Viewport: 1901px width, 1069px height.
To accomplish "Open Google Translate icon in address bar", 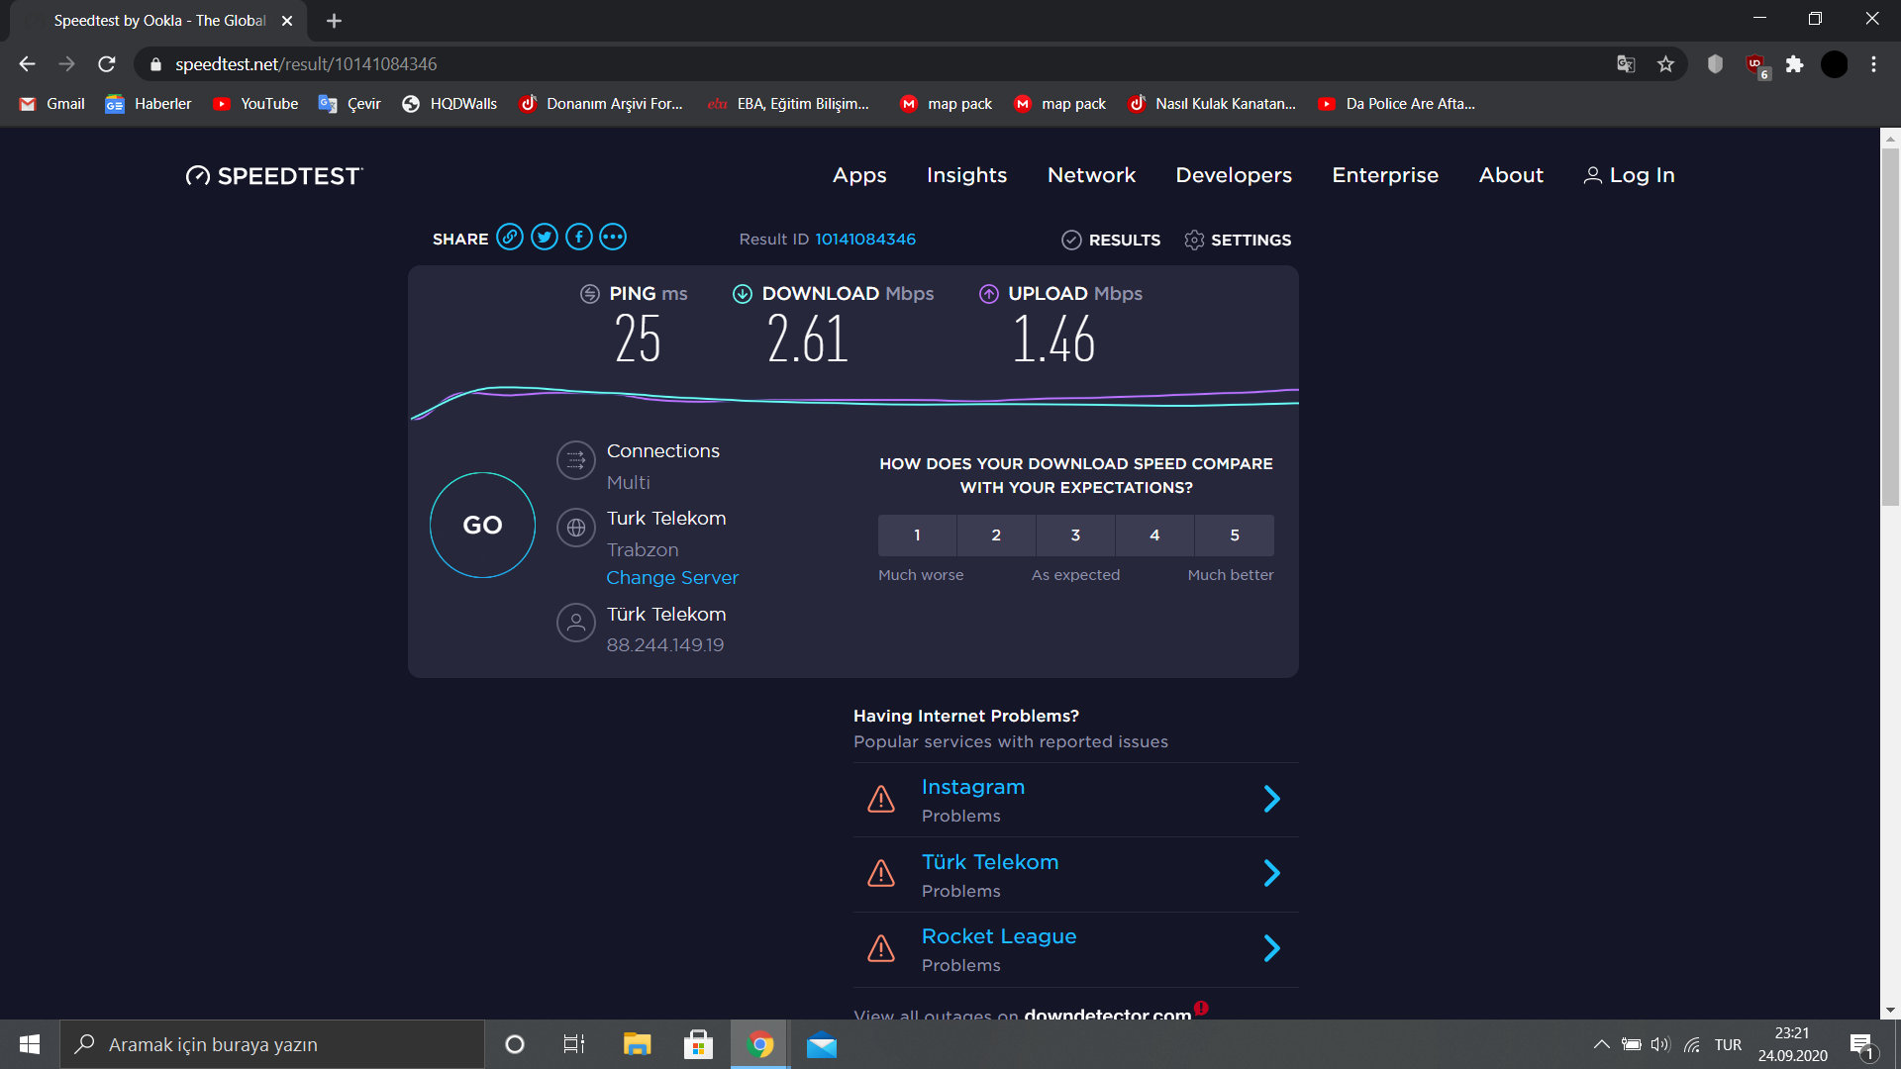I will coord(1626,64).
